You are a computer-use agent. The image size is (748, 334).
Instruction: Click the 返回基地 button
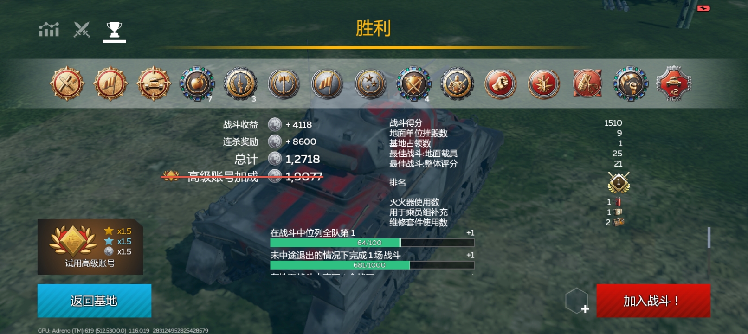pyautogui.click(x=94, y=301)
